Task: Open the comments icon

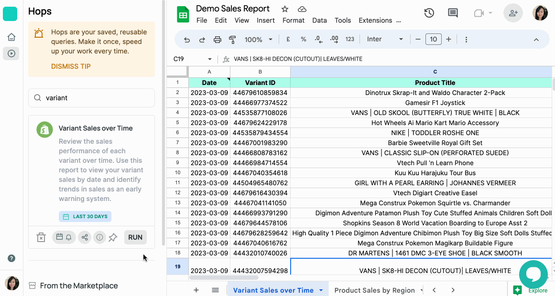Action: tap(453, 13)
